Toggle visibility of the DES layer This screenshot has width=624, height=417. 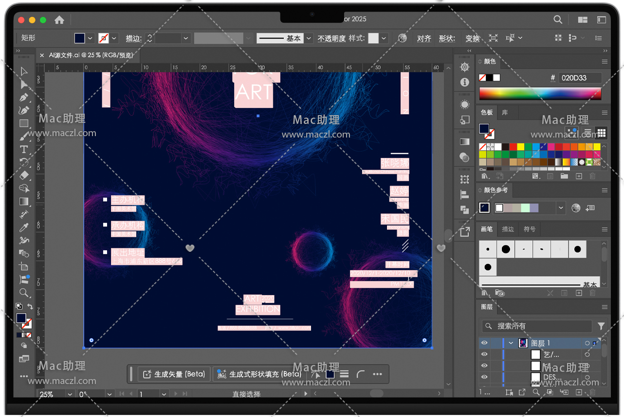coord(484,377)
